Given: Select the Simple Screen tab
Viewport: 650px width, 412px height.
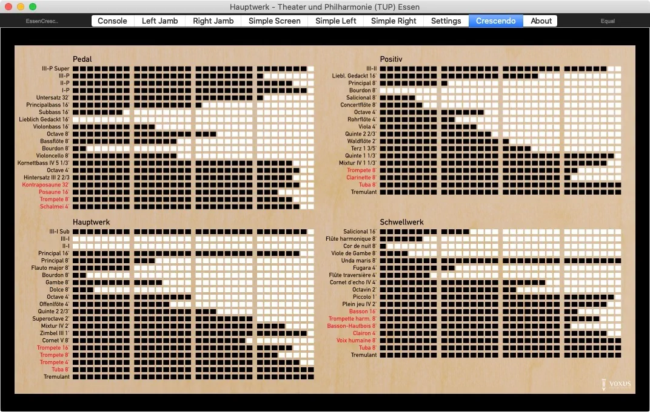Looking at the screenshot, I should 274,21.
